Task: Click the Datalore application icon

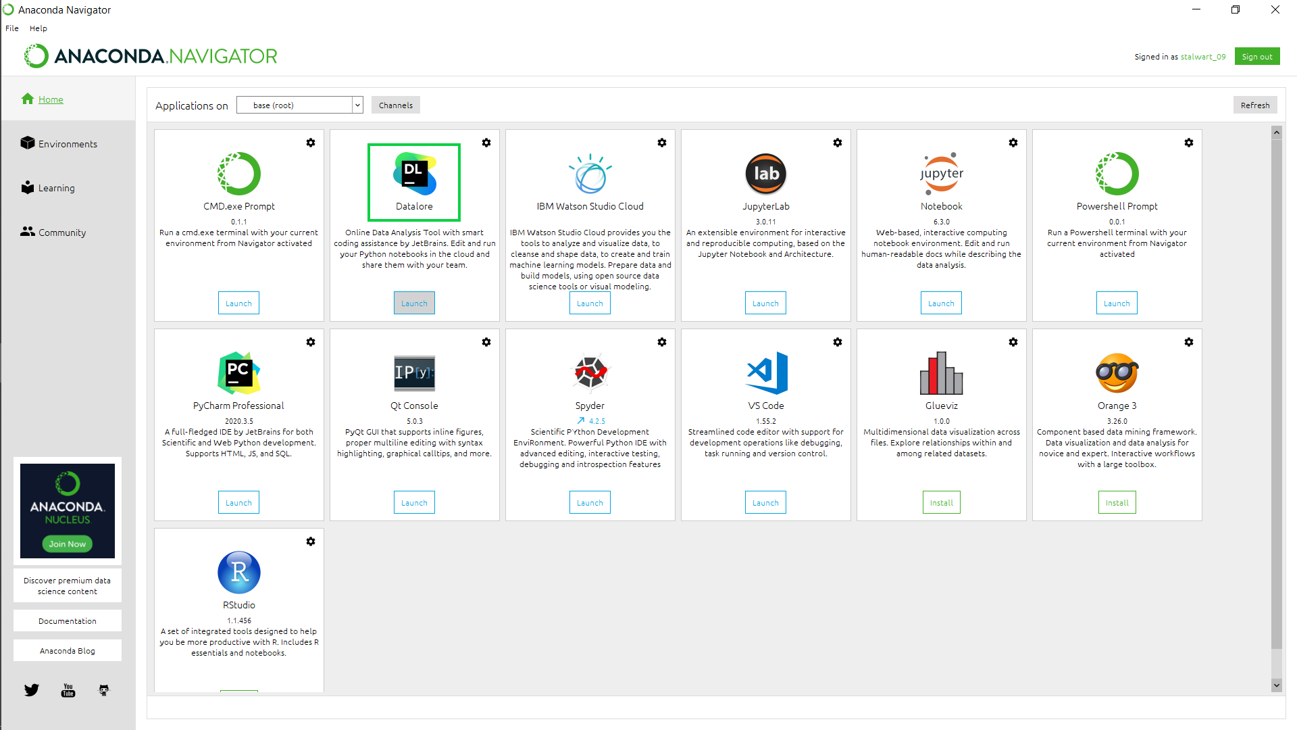Action: [x=414, y=174]
